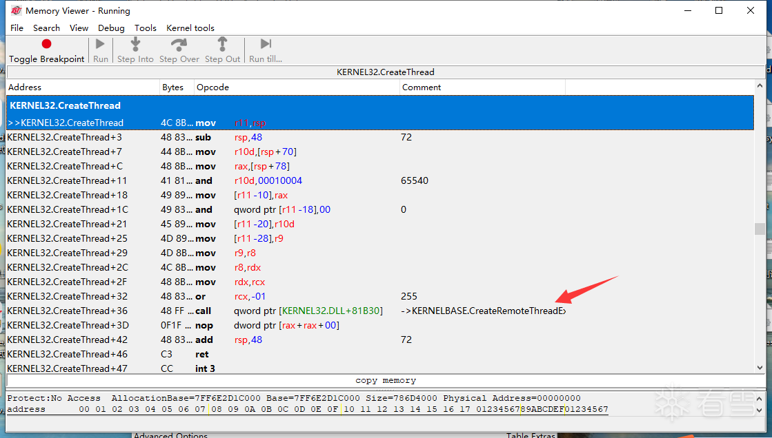Select the KERNEL32.CreateThread+29 row
Image resolution: width=772 pixels, height=438 pixels.
380,253
